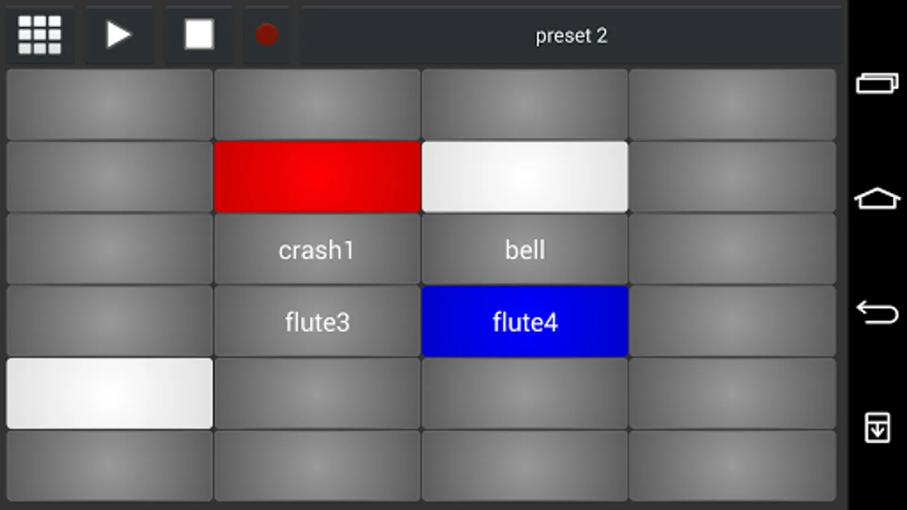Tap the empty gray pad right of bell

point(732,249)
